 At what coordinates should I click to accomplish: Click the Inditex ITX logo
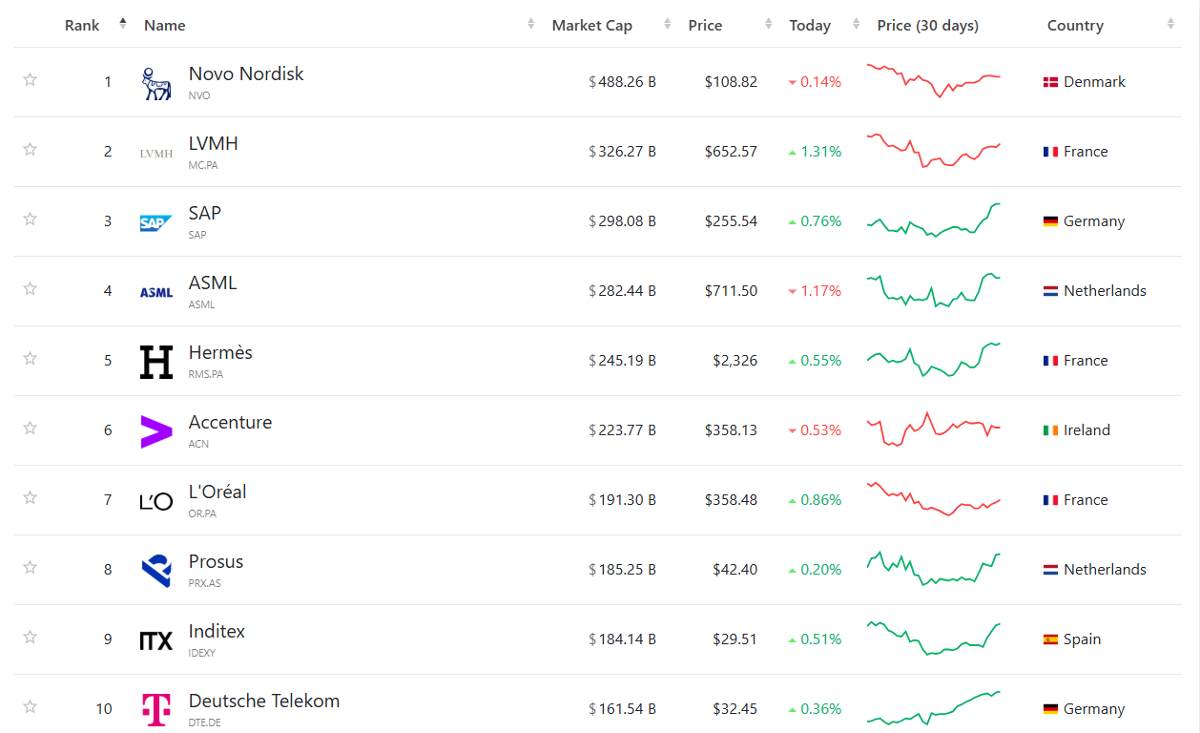click(156, 641)
